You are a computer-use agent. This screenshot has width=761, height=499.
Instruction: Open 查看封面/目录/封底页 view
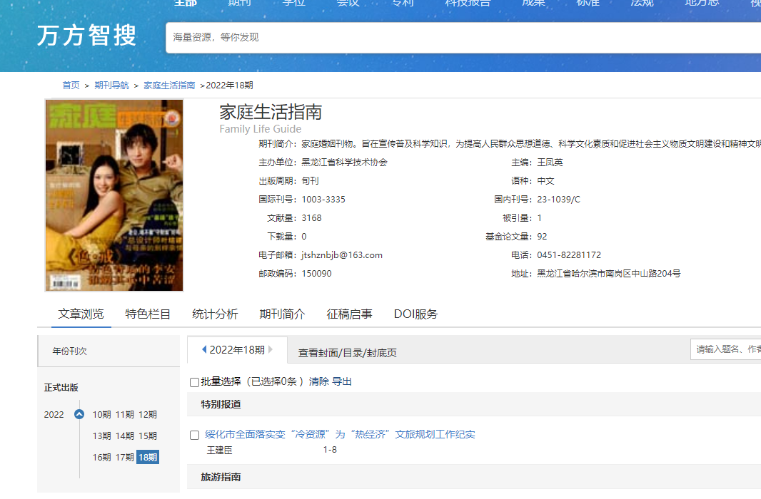[347, 352]
